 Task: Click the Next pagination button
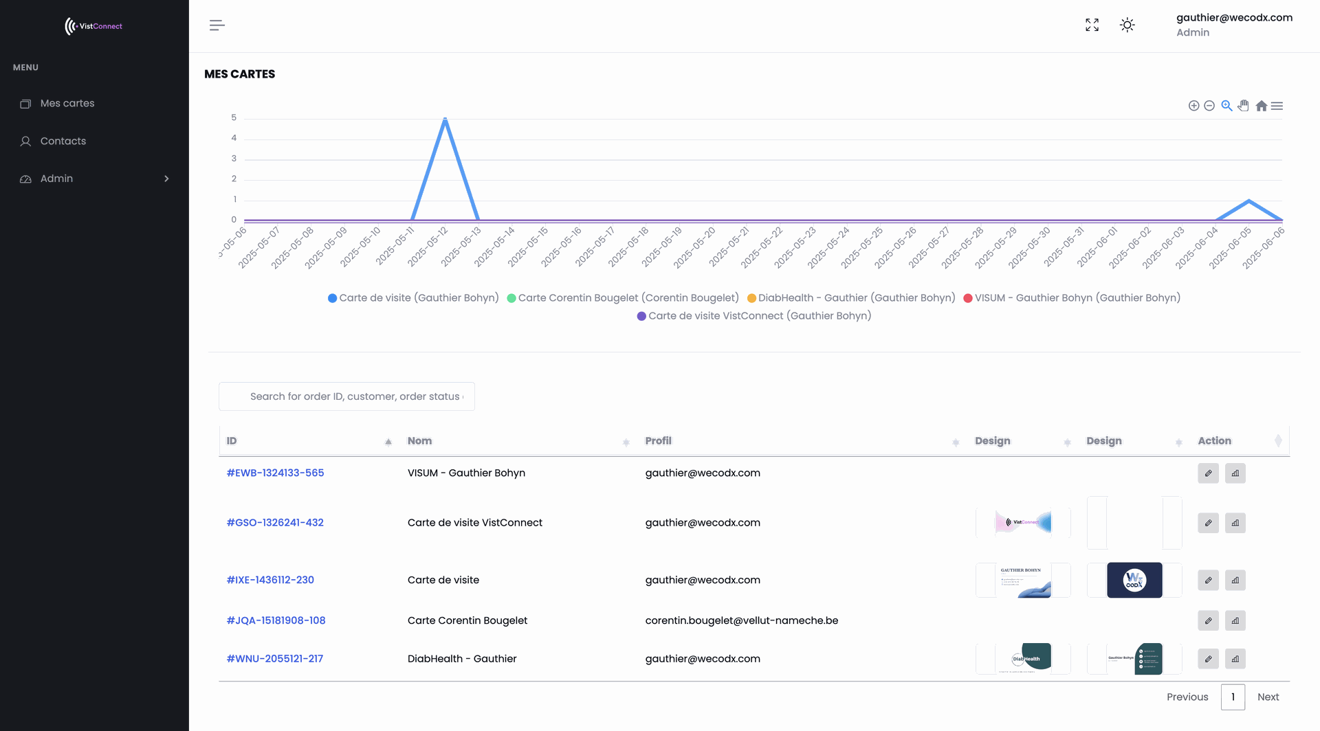[1268, 697]
